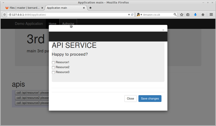Click the GitLab fox favicon on first tab
This screenshot has width=216, height=126.
[x=7, y=8]
